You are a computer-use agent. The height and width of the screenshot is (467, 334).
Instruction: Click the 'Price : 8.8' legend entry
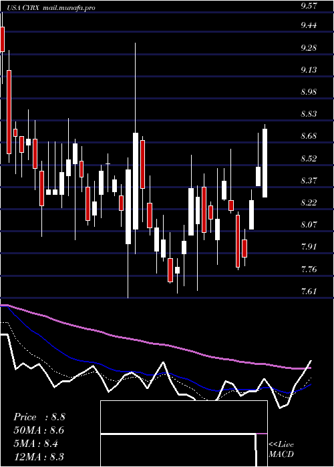(x=39, y=417)
